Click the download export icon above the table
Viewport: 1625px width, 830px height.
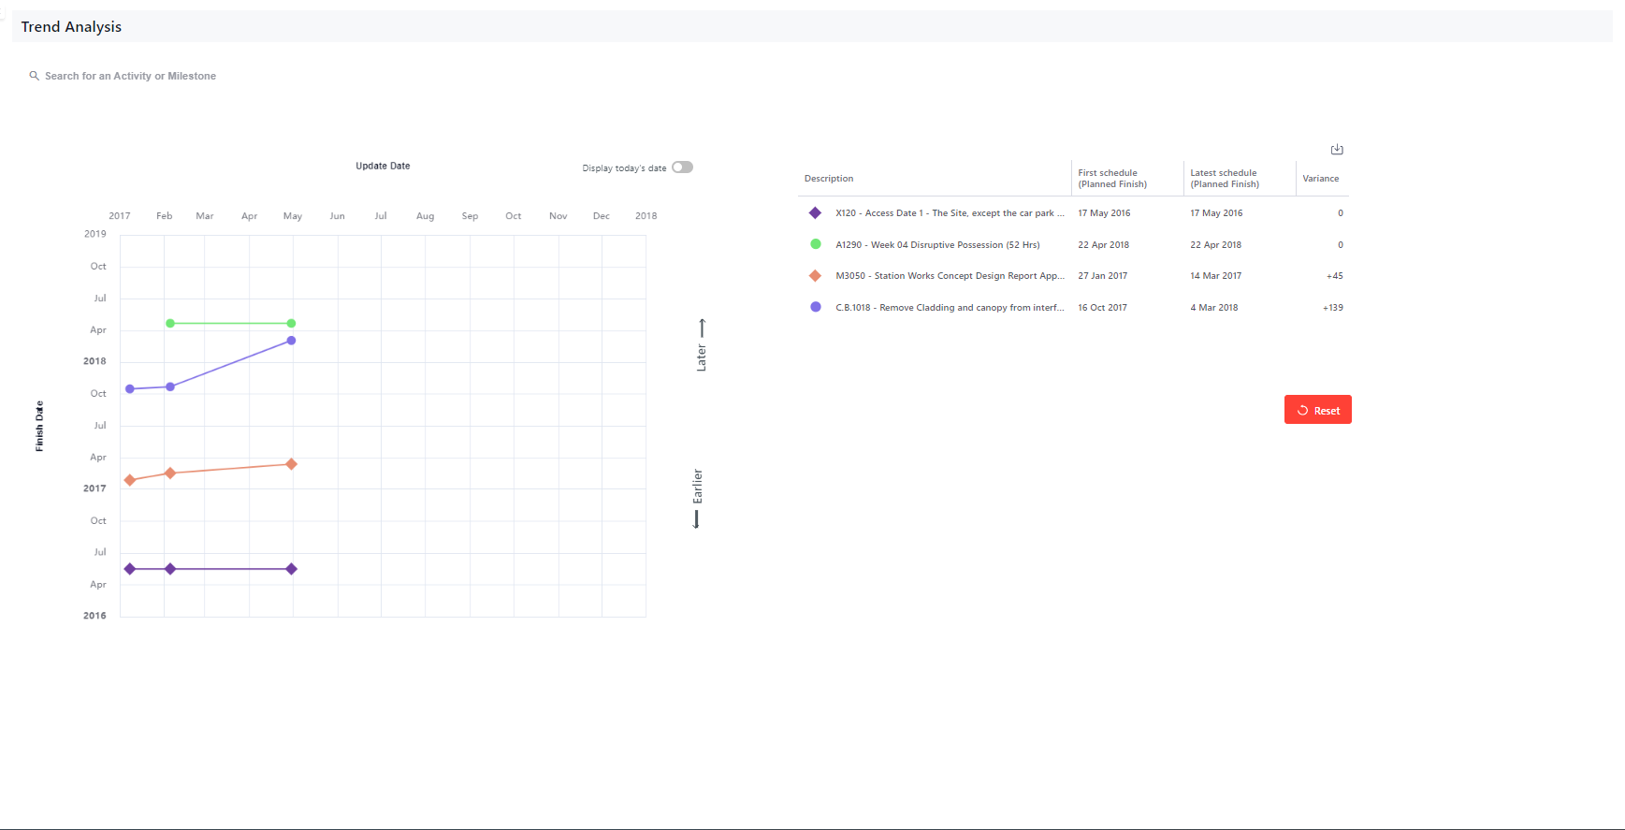tap(1337, 150)
